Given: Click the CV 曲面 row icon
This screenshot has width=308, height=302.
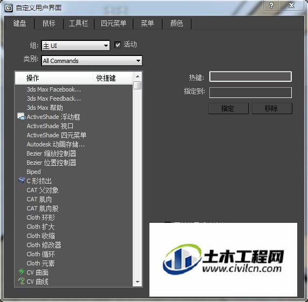Looking at the screenshot, I should click(22, 272).
